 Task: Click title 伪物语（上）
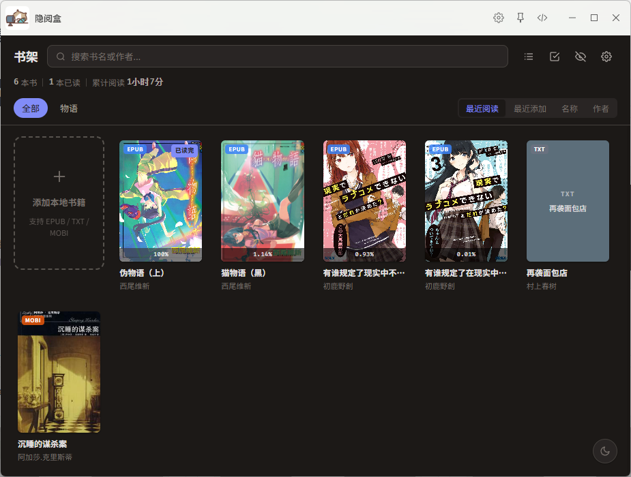(x=142, y=273)
